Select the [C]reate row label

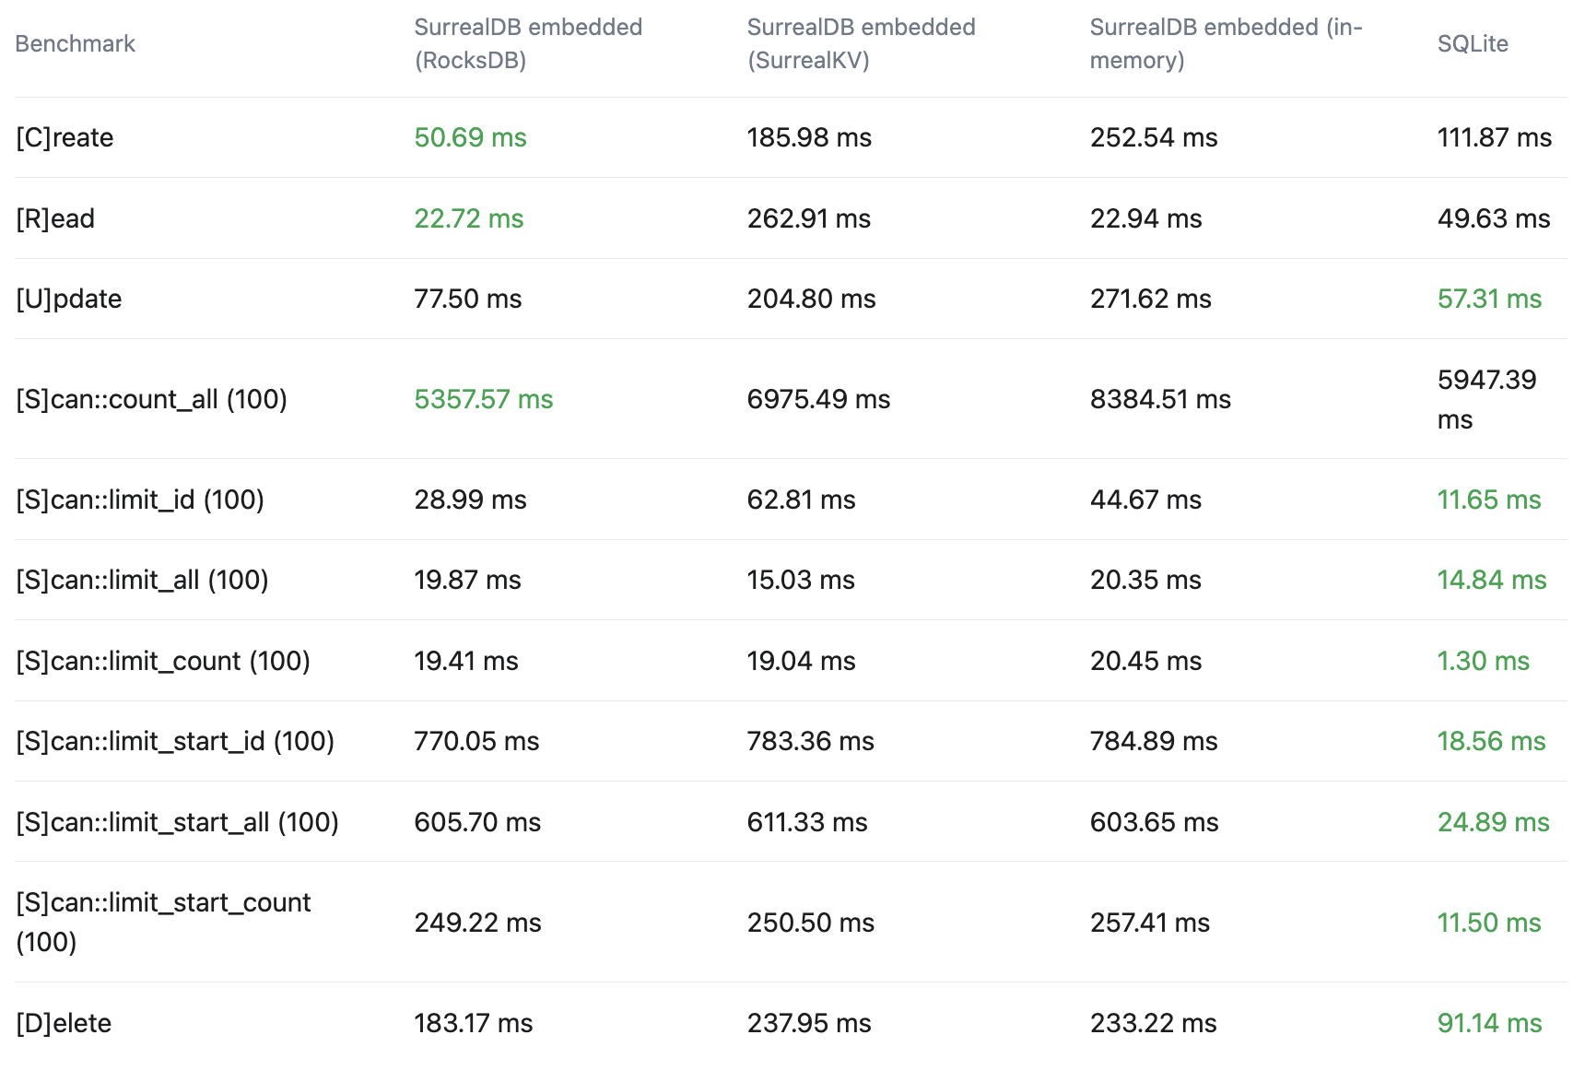tap(65, 137)
